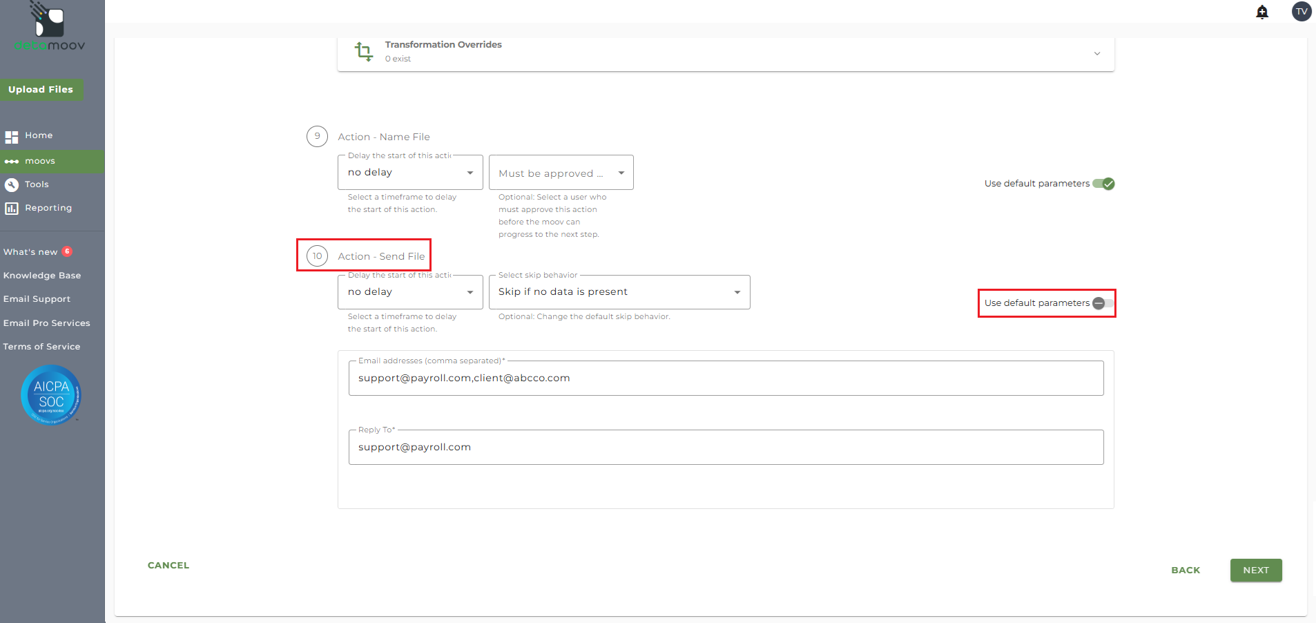Open the Must be approved dropdown

coord(561,173)
